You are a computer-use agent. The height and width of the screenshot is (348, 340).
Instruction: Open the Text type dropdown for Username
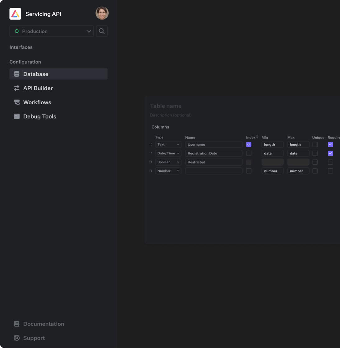pos(168,144)
